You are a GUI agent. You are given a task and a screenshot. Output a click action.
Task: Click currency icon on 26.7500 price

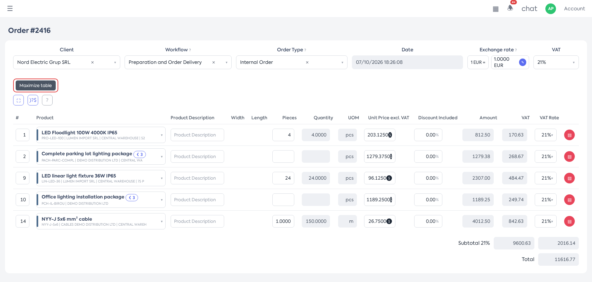(389, 221)
